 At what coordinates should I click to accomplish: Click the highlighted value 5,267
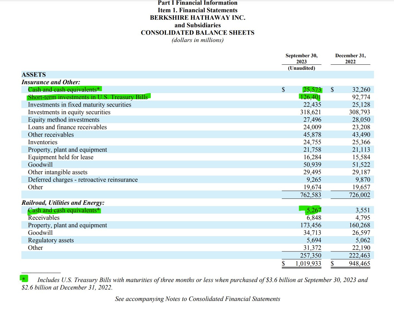click(x=314, y=210)
